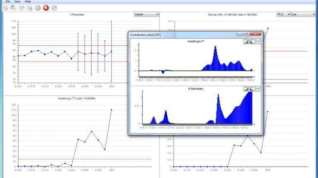The image size is (318, 178).
Task: Open the File menu
Action: tap(8, 1)
